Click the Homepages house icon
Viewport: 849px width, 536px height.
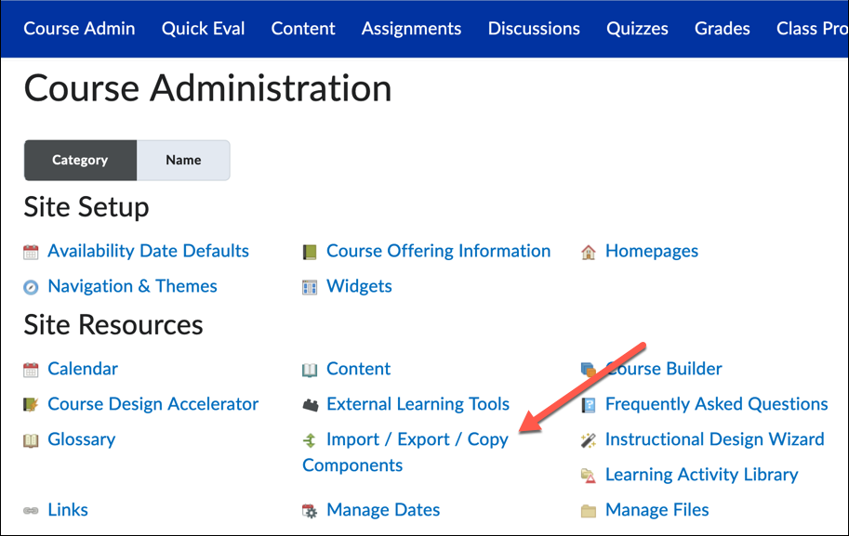pyautogui.click(x=587, y=251)
